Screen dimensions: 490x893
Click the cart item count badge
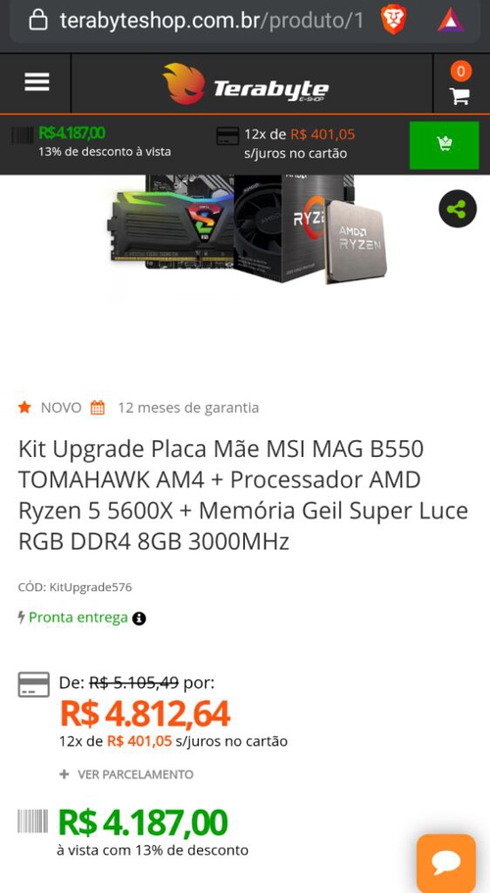pyautogui.click(x=461, y=72)
